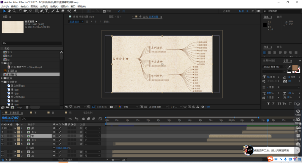Collapse layer 5 properties triangle

coord(15,144)
